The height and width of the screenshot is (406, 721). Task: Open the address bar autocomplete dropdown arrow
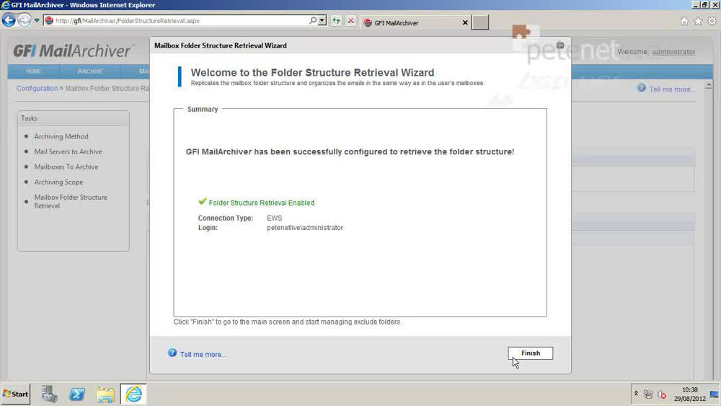click(x=322, y=21)
